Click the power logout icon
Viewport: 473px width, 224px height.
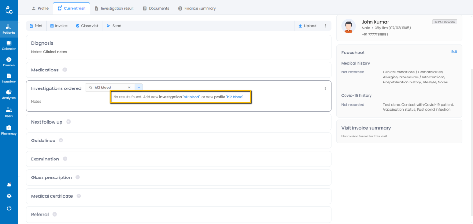[x=9, y=208]
